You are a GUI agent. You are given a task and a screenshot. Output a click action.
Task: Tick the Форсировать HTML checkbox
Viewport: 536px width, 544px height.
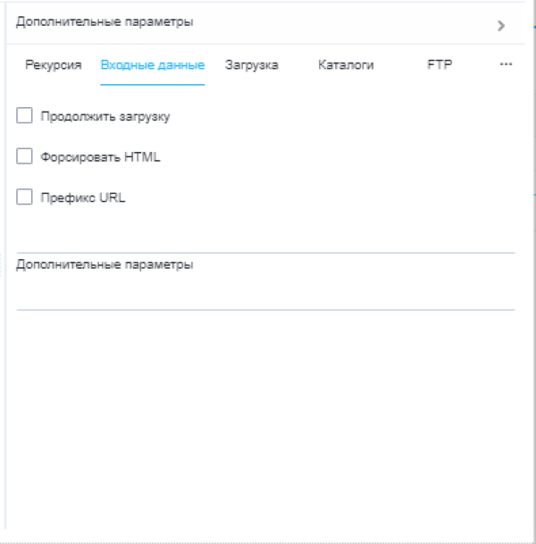pyautogui.click(x=25, y=156)
